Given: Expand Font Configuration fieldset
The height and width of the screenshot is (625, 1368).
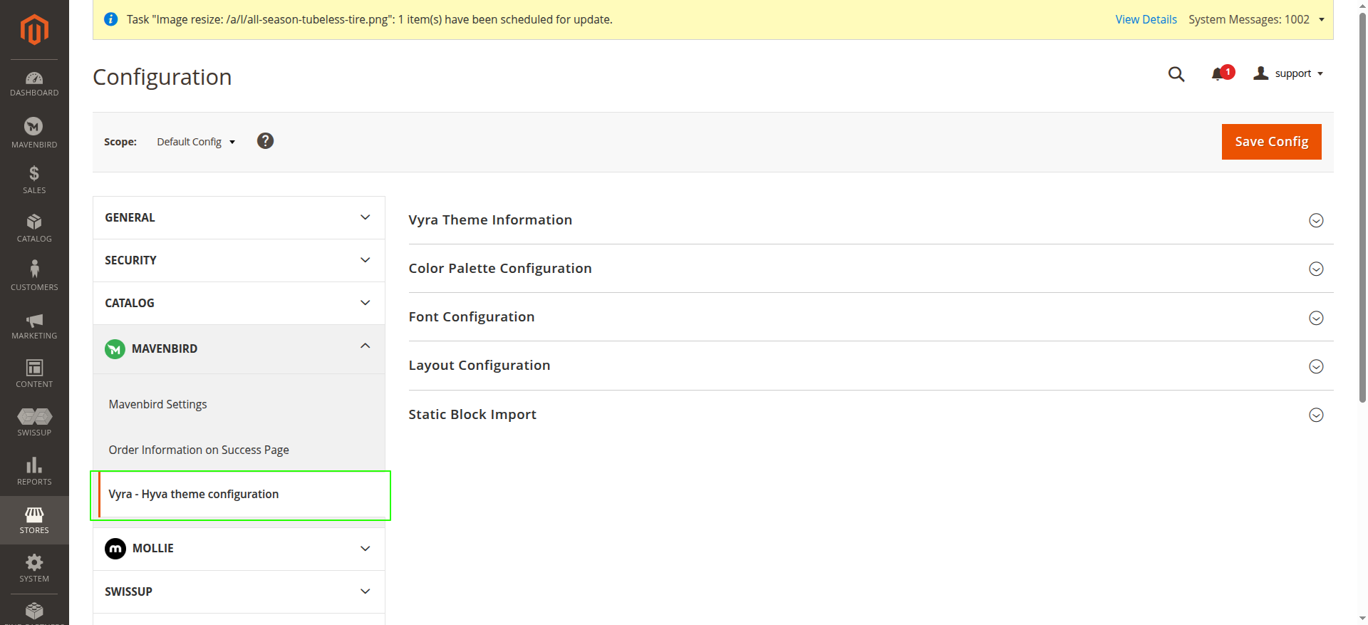Looking at the screenshot, I should pyautogui.click(x=871, y=317).
